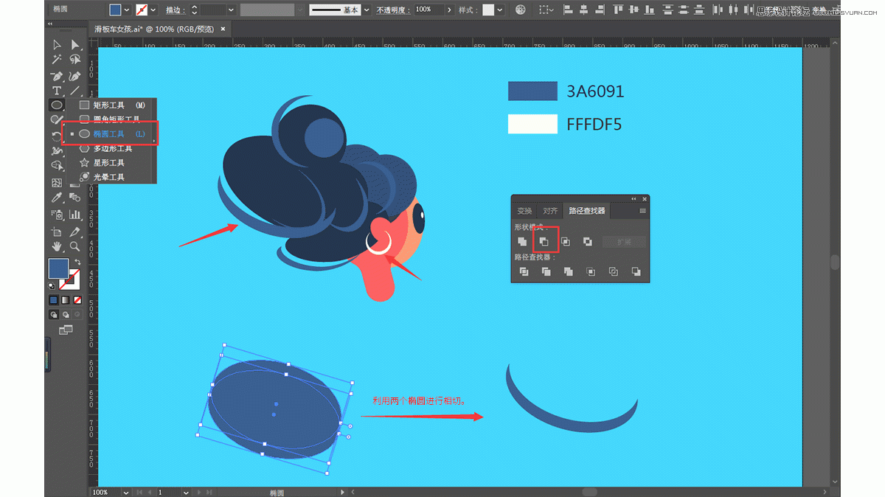Viewport: 885px width, 497px height.
Task: Switch to the 对齐 panel tab
Action: coord(550,211)
